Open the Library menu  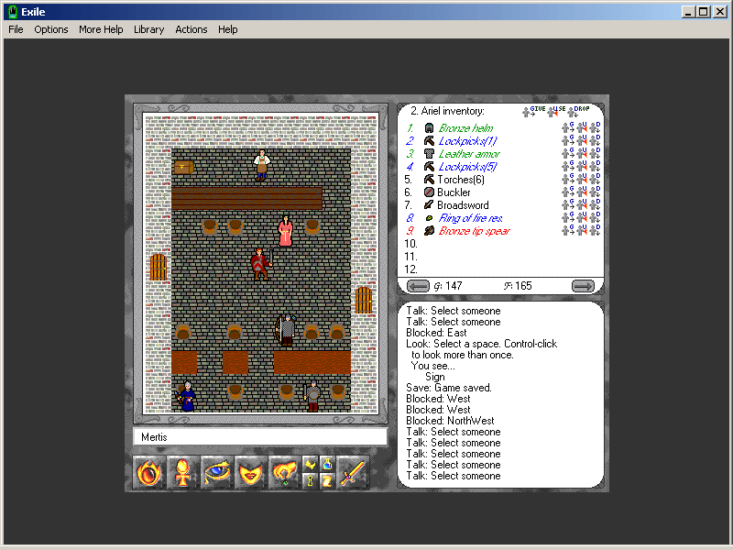click(149, 29)
